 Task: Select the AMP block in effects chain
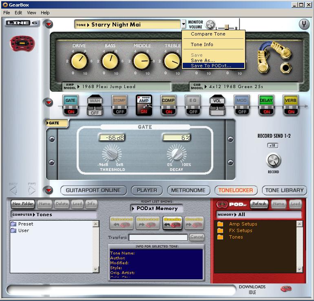144,105
